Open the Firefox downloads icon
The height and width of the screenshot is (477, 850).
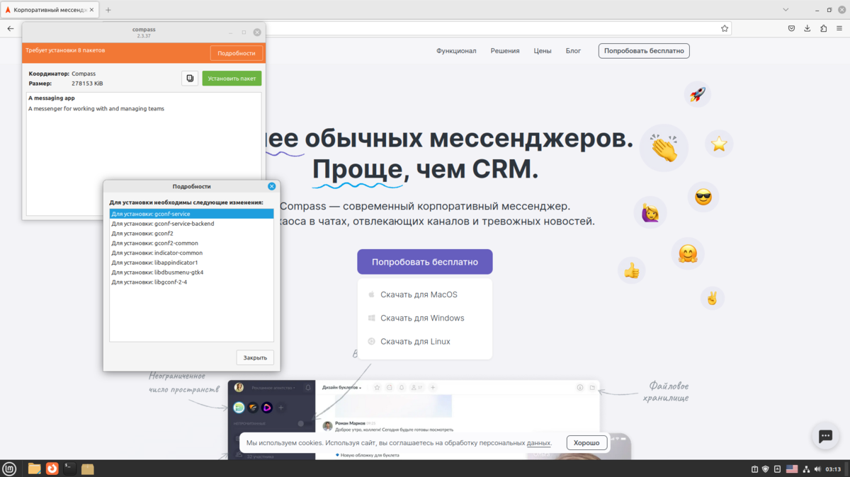click(807, 28)
